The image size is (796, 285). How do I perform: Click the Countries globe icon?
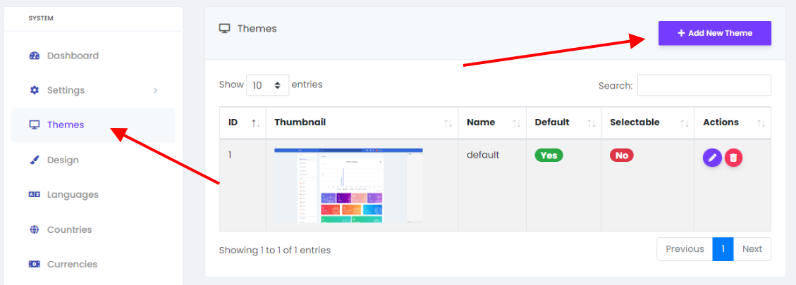coord(34,229)
